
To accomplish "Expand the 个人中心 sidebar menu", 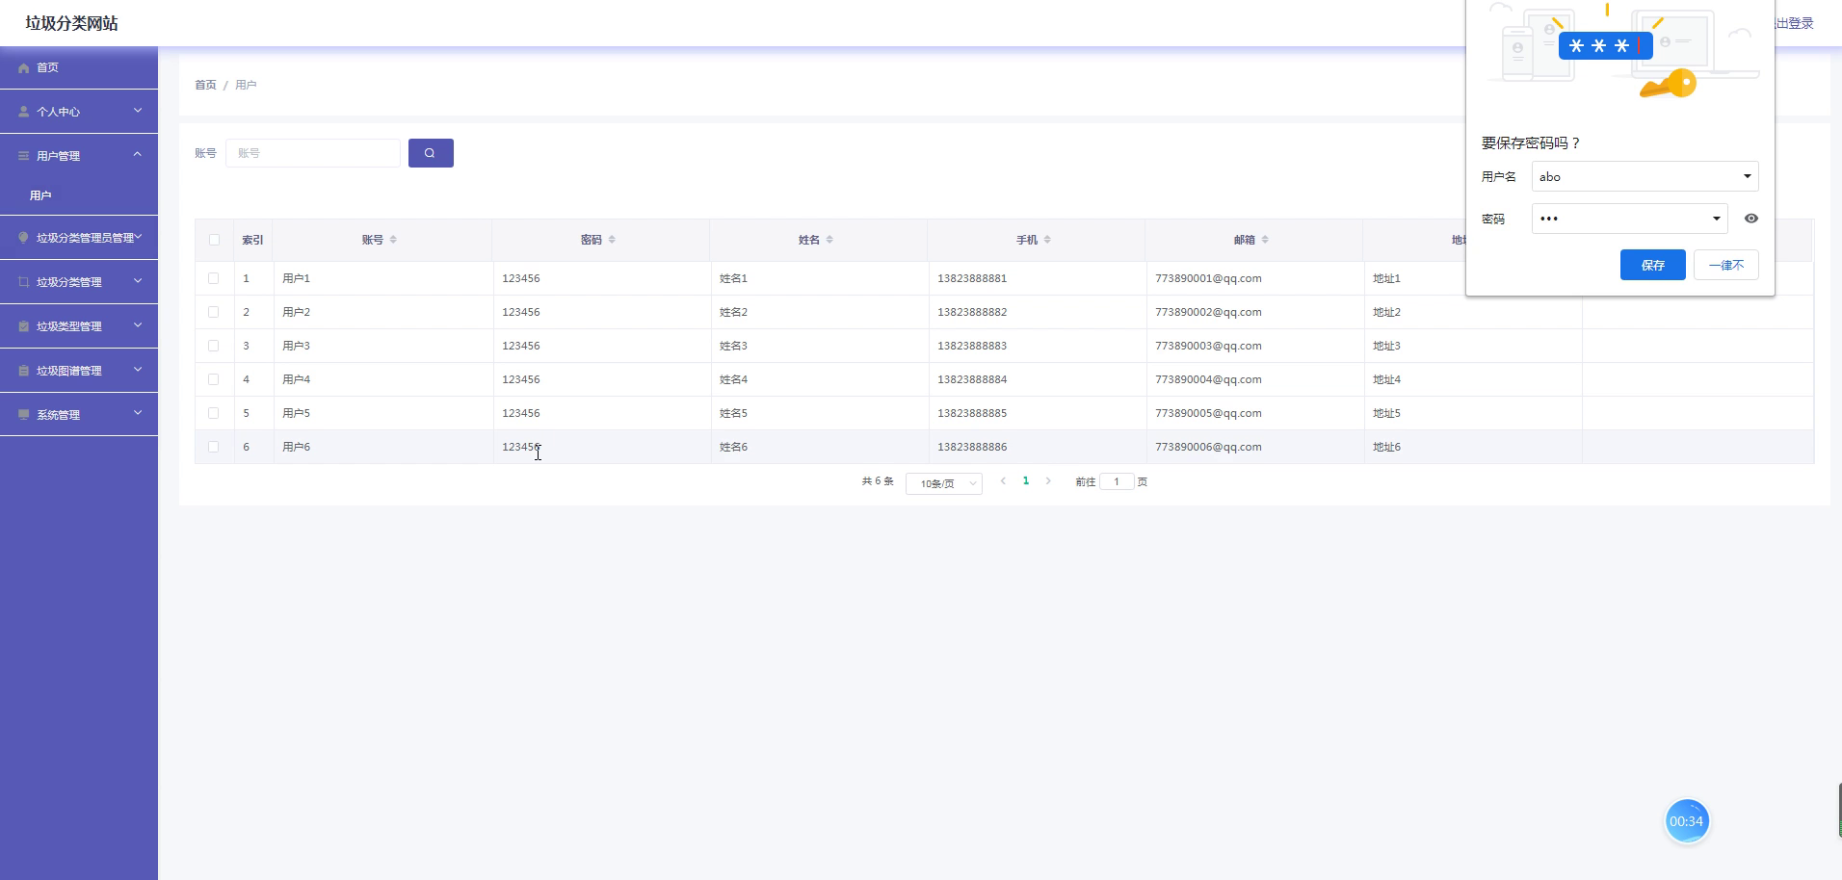I will pyautogui.click(x=79, y=112).
